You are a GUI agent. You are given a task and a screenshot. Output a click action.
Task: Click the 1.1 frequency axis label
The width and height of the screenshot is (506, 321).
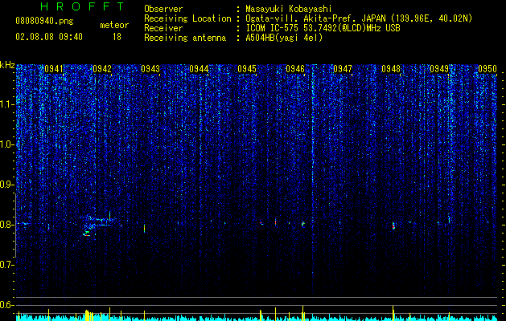[7, 104]
